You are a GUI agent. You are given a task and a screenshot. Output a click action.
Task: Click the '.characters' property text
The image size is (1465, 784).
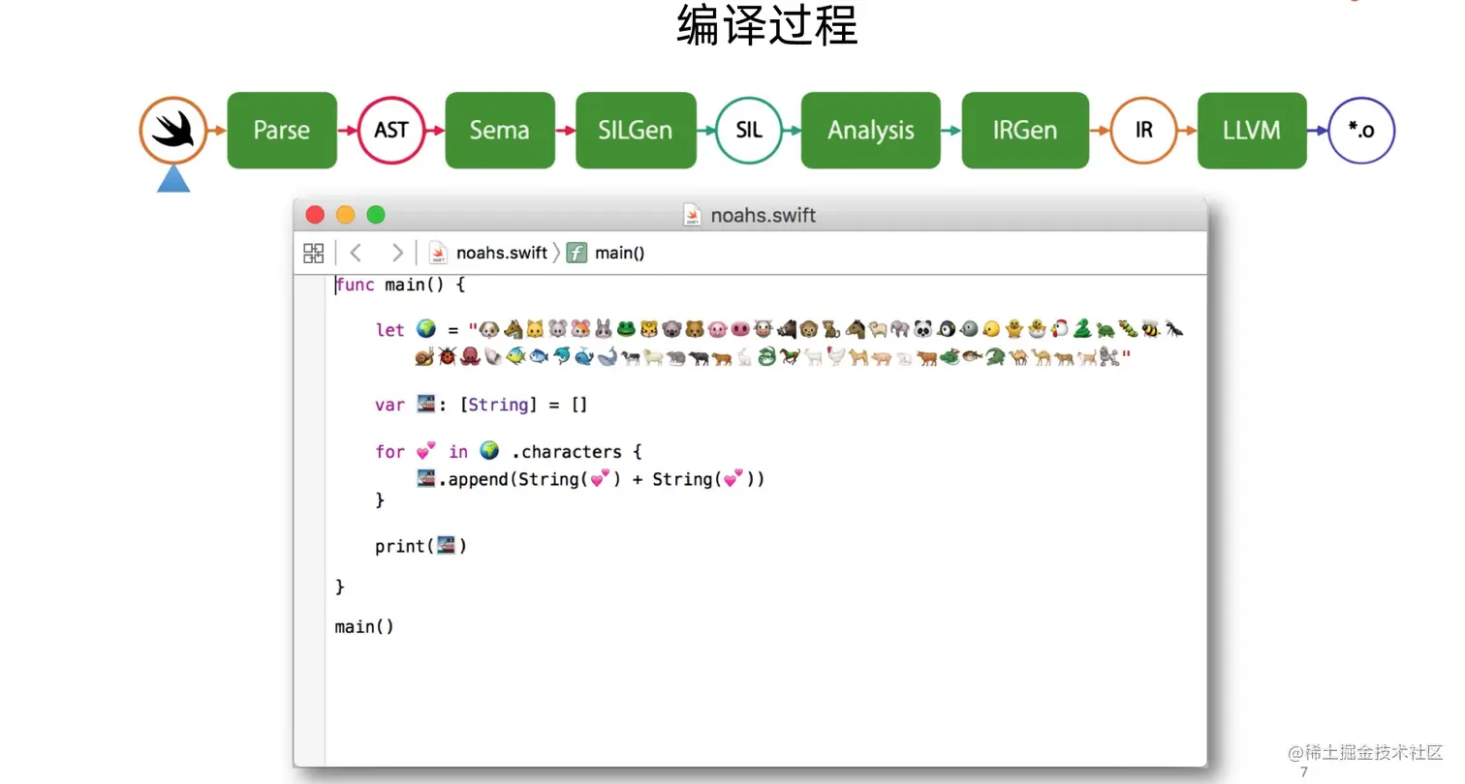tap(567, 451)
